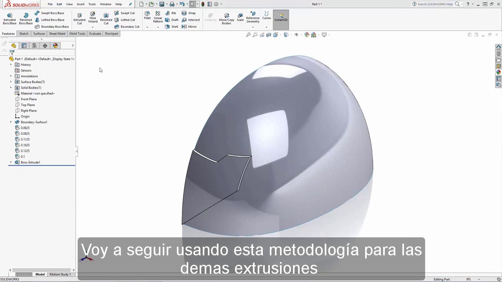This screenshot has height=282, width=502.
Task: Open Fillet dropdown arrow
Action: pos(147,27)
